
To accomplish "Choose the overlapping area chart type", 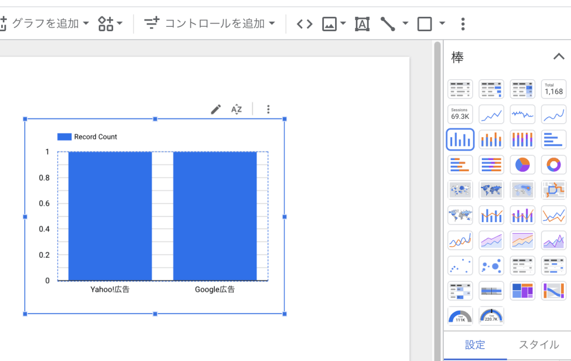I will tap(554, 240).
